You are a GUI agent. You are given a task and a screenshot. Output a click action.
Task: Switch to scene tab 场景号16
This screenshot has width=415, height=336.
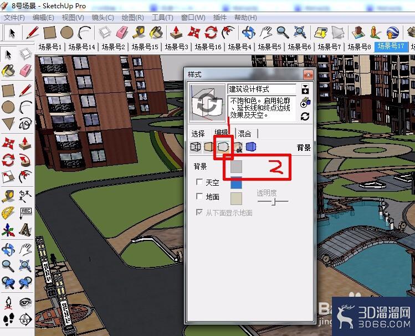tap(208, 47)
